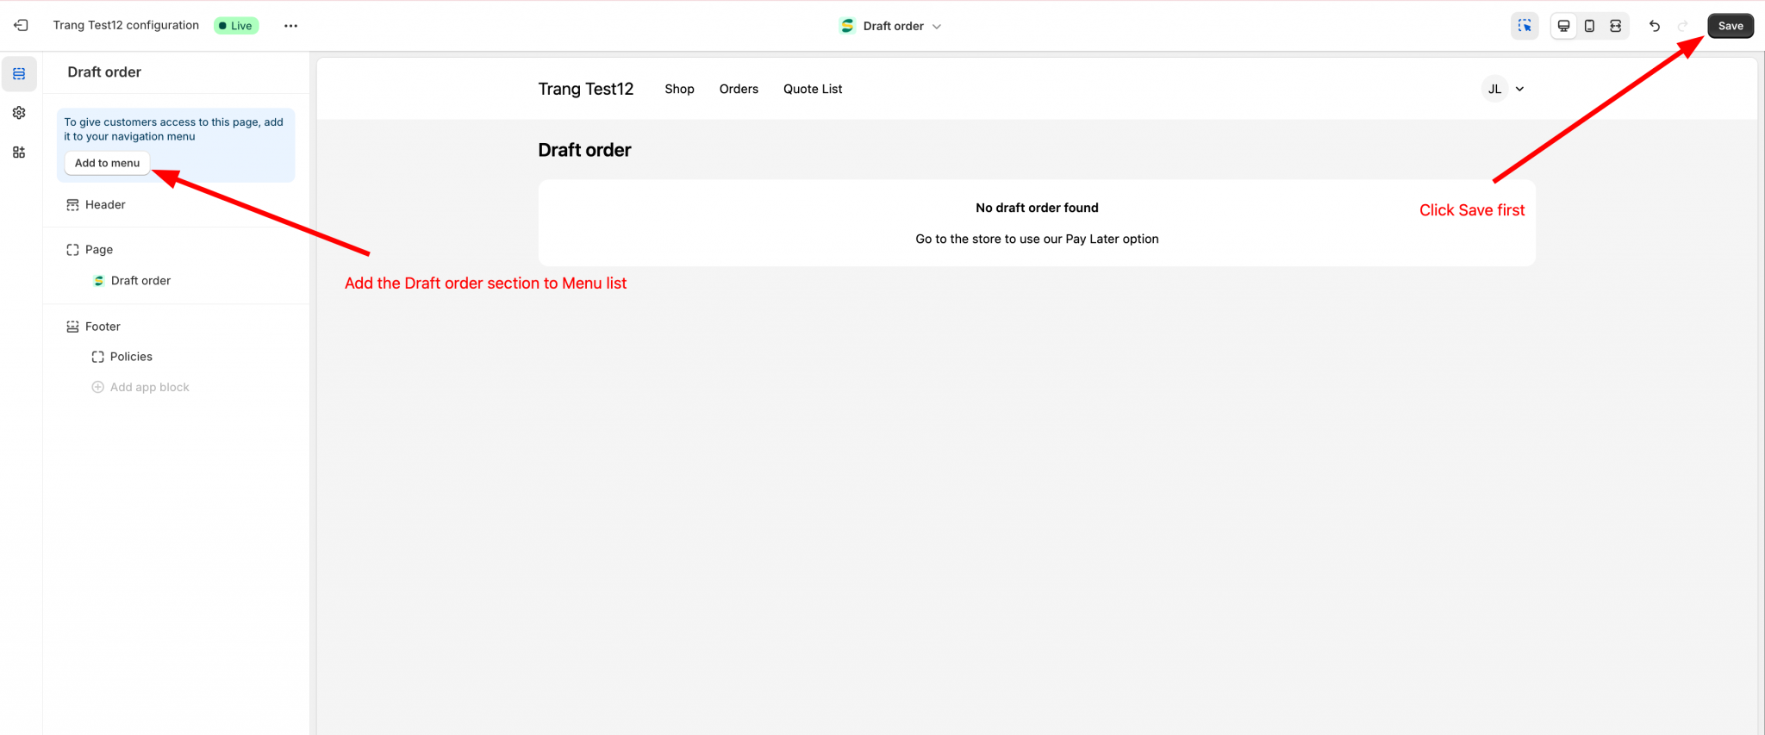Viewport: 1765px width, 735px height.
Task: Open the Orders navigation link
Action: [x=739, y=89]
